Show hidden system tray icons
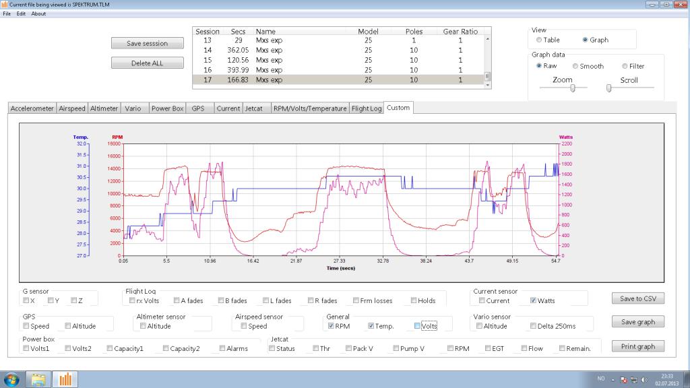This screenshot has width=690, height=388. tap(613, 379)
